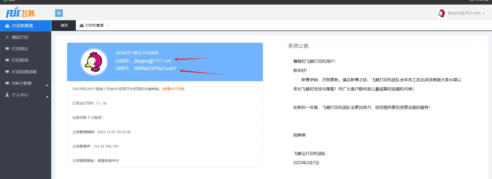
Task: Expand the SIM卡管理 submenu arrow
Action: tap(47, 85)
